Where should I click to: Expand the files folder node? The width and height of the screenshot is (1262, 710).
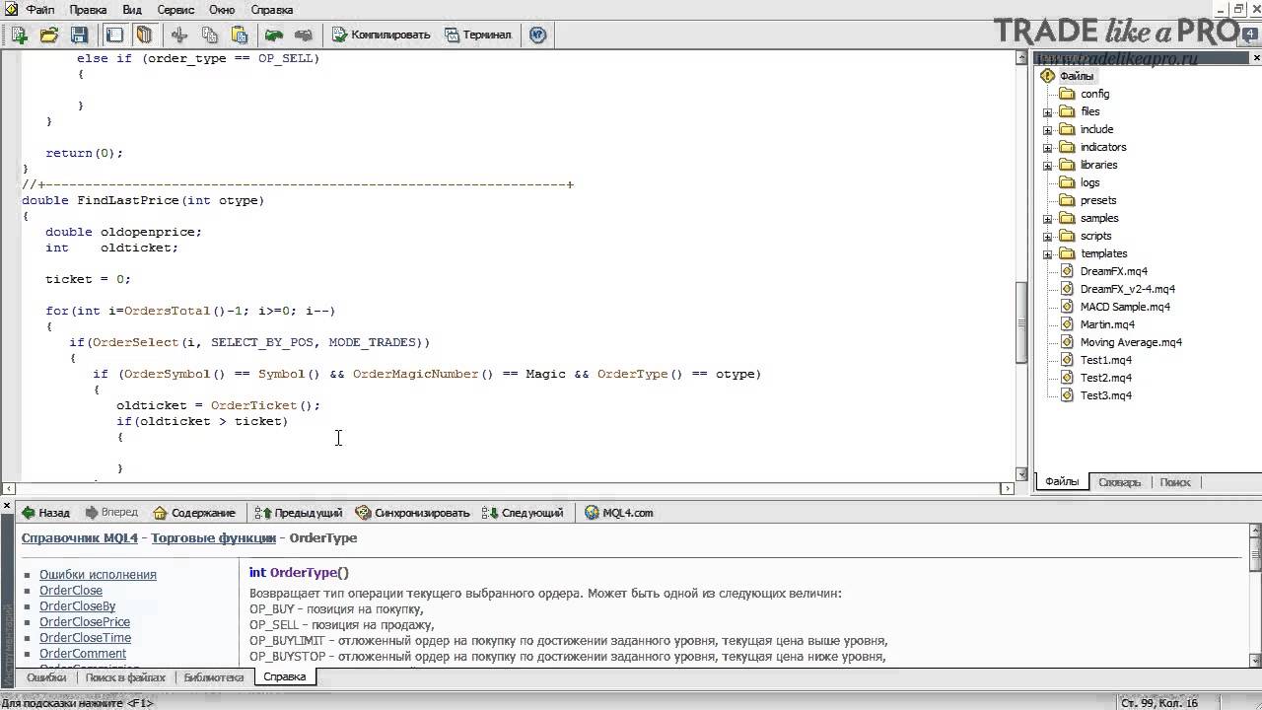(1047, 112)
